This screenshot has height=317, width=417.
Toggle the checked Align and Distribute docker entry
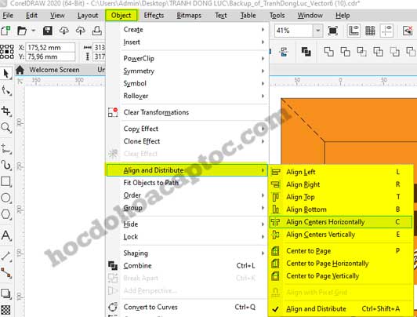pyautogui.click(x=340, y=309)
